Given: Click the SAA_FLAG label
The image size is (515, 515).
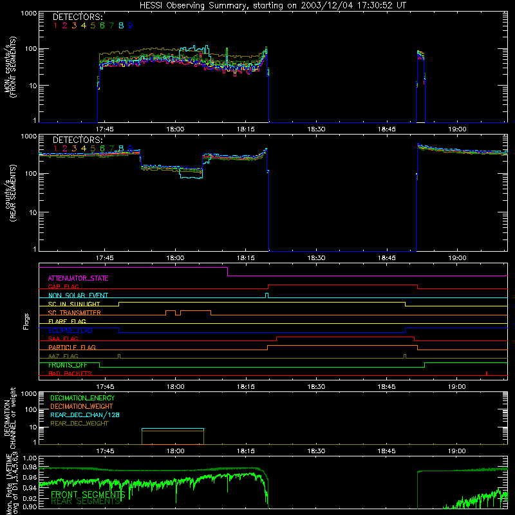Looking at the screenshot, I should [x=63, y=339].
